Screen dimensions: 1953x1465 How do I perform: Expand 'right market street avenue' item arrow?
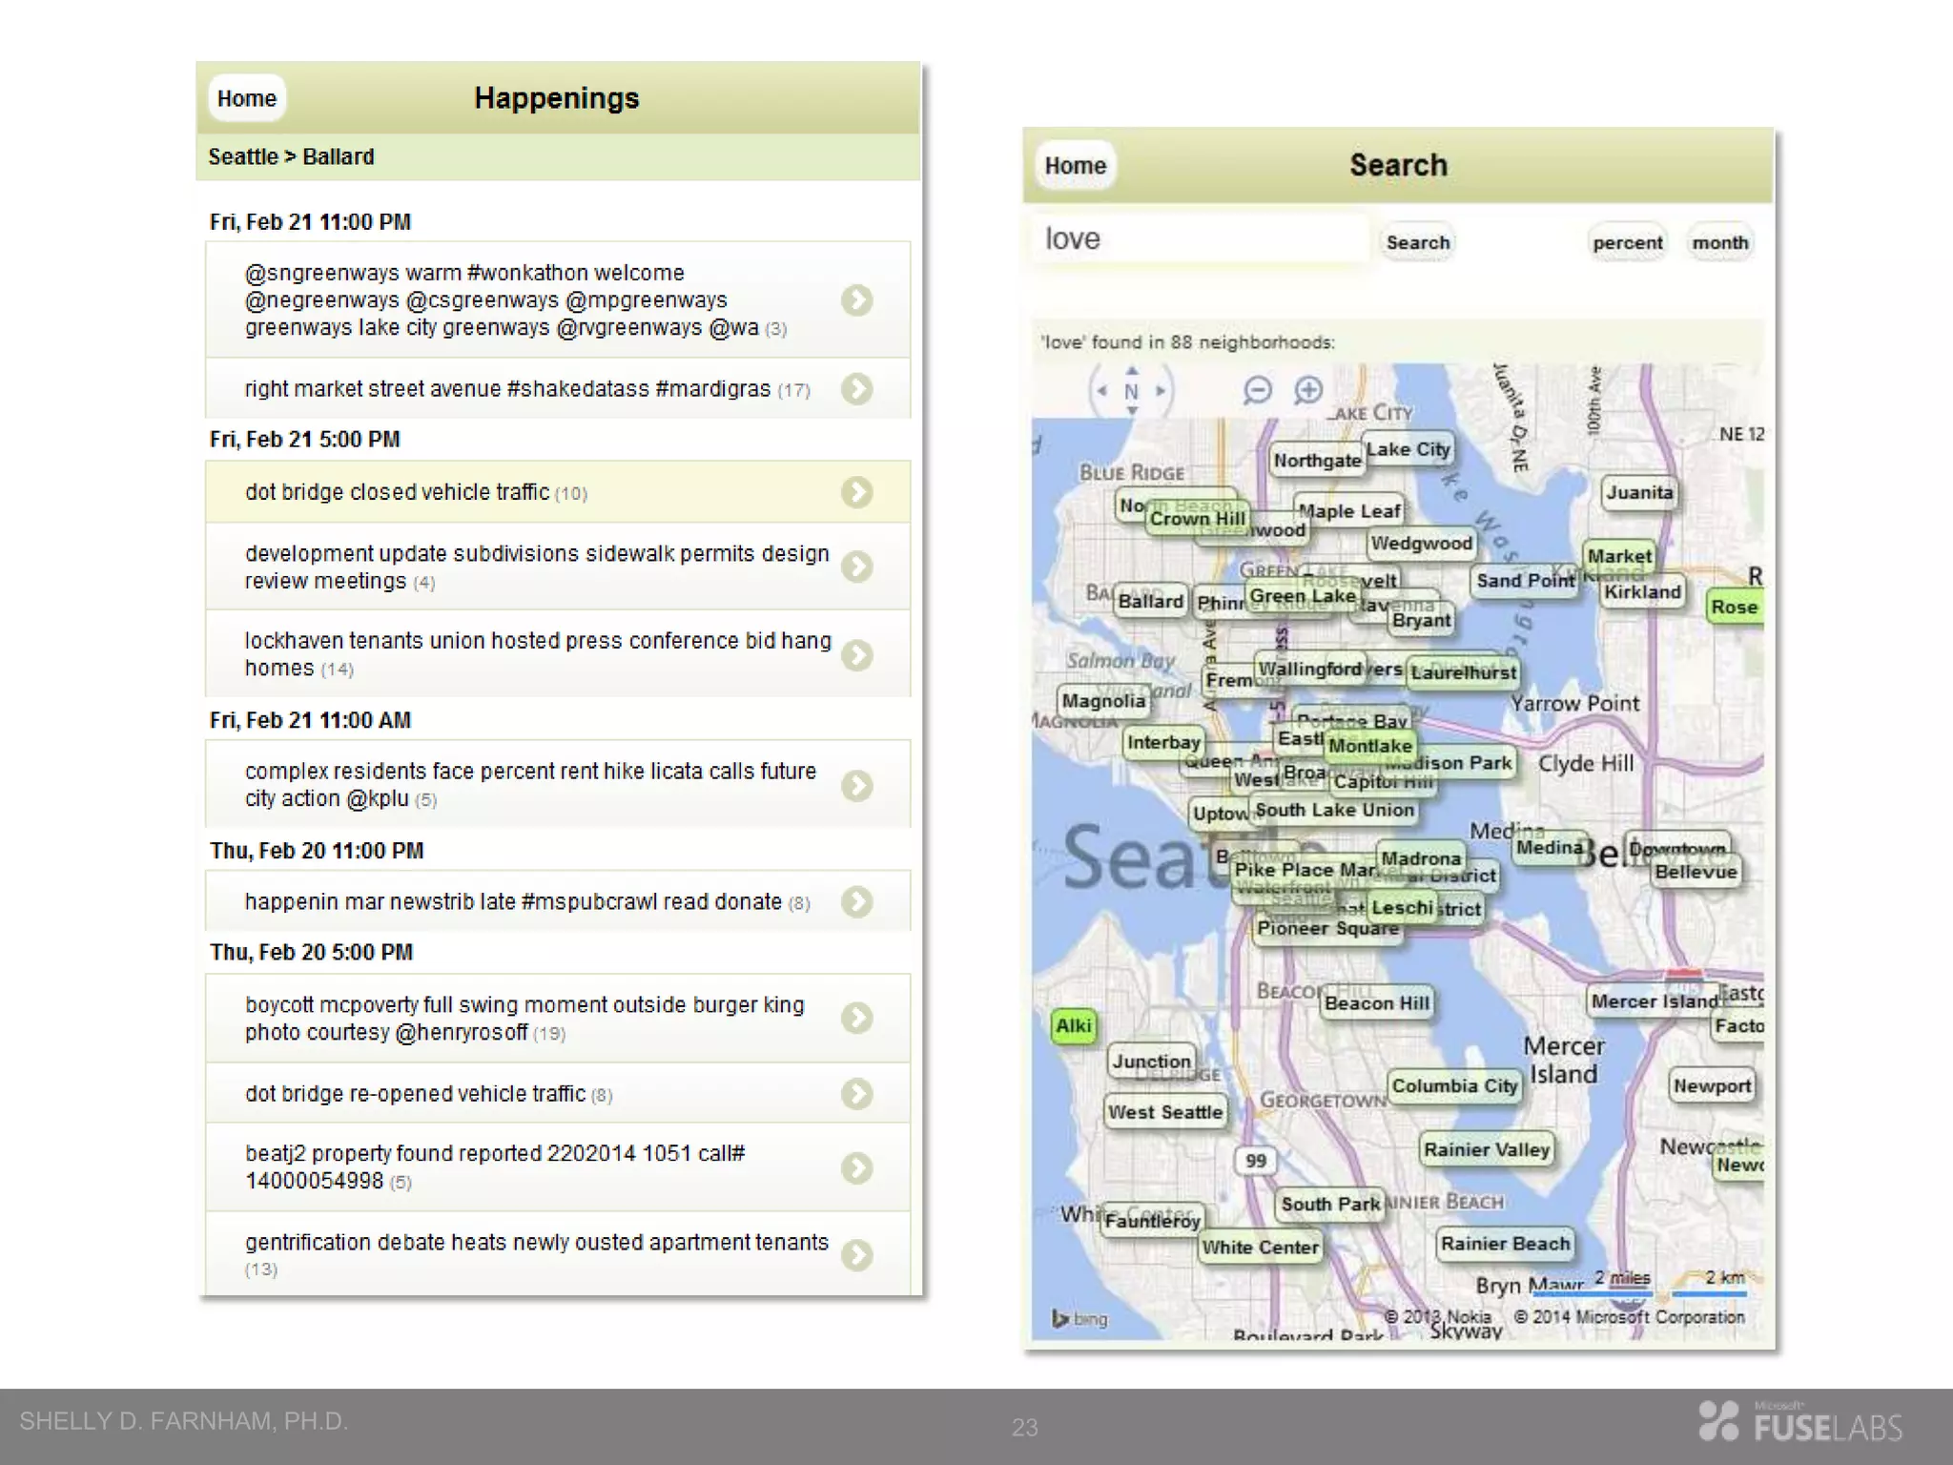tap(856, 389)
